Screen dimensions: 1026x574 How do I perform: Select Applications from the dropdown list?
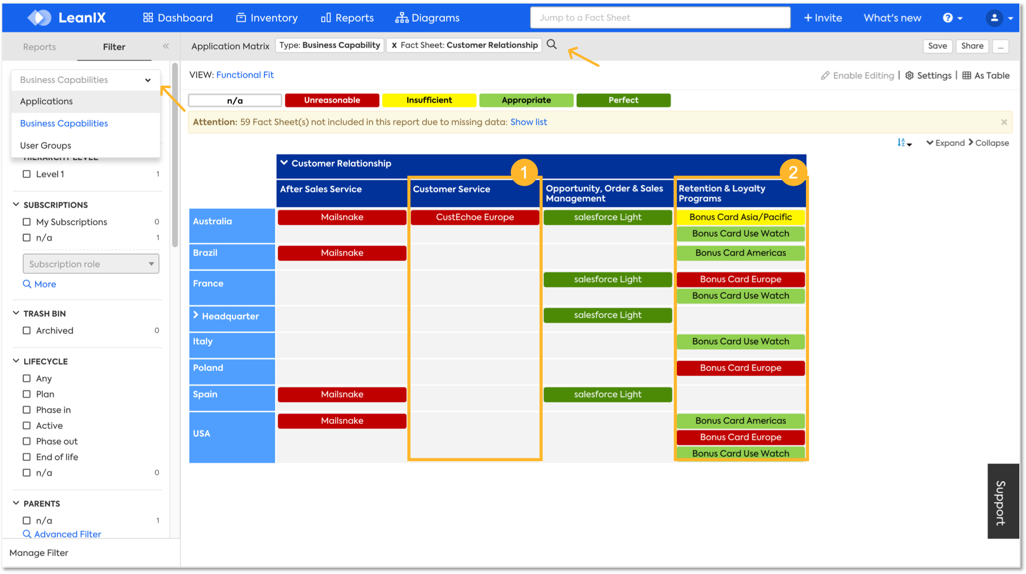tap(46, 101)
